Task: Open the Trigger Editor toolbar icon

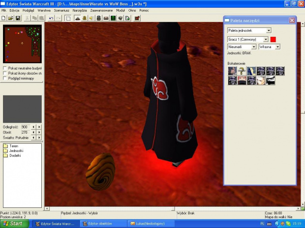Action: coord(85,18)
